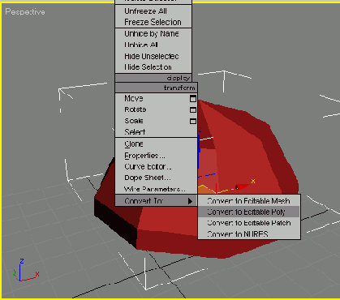The image size is (340, 300).
Task: Choose Freeze Selection menu entry
Action: coord(153,22)
